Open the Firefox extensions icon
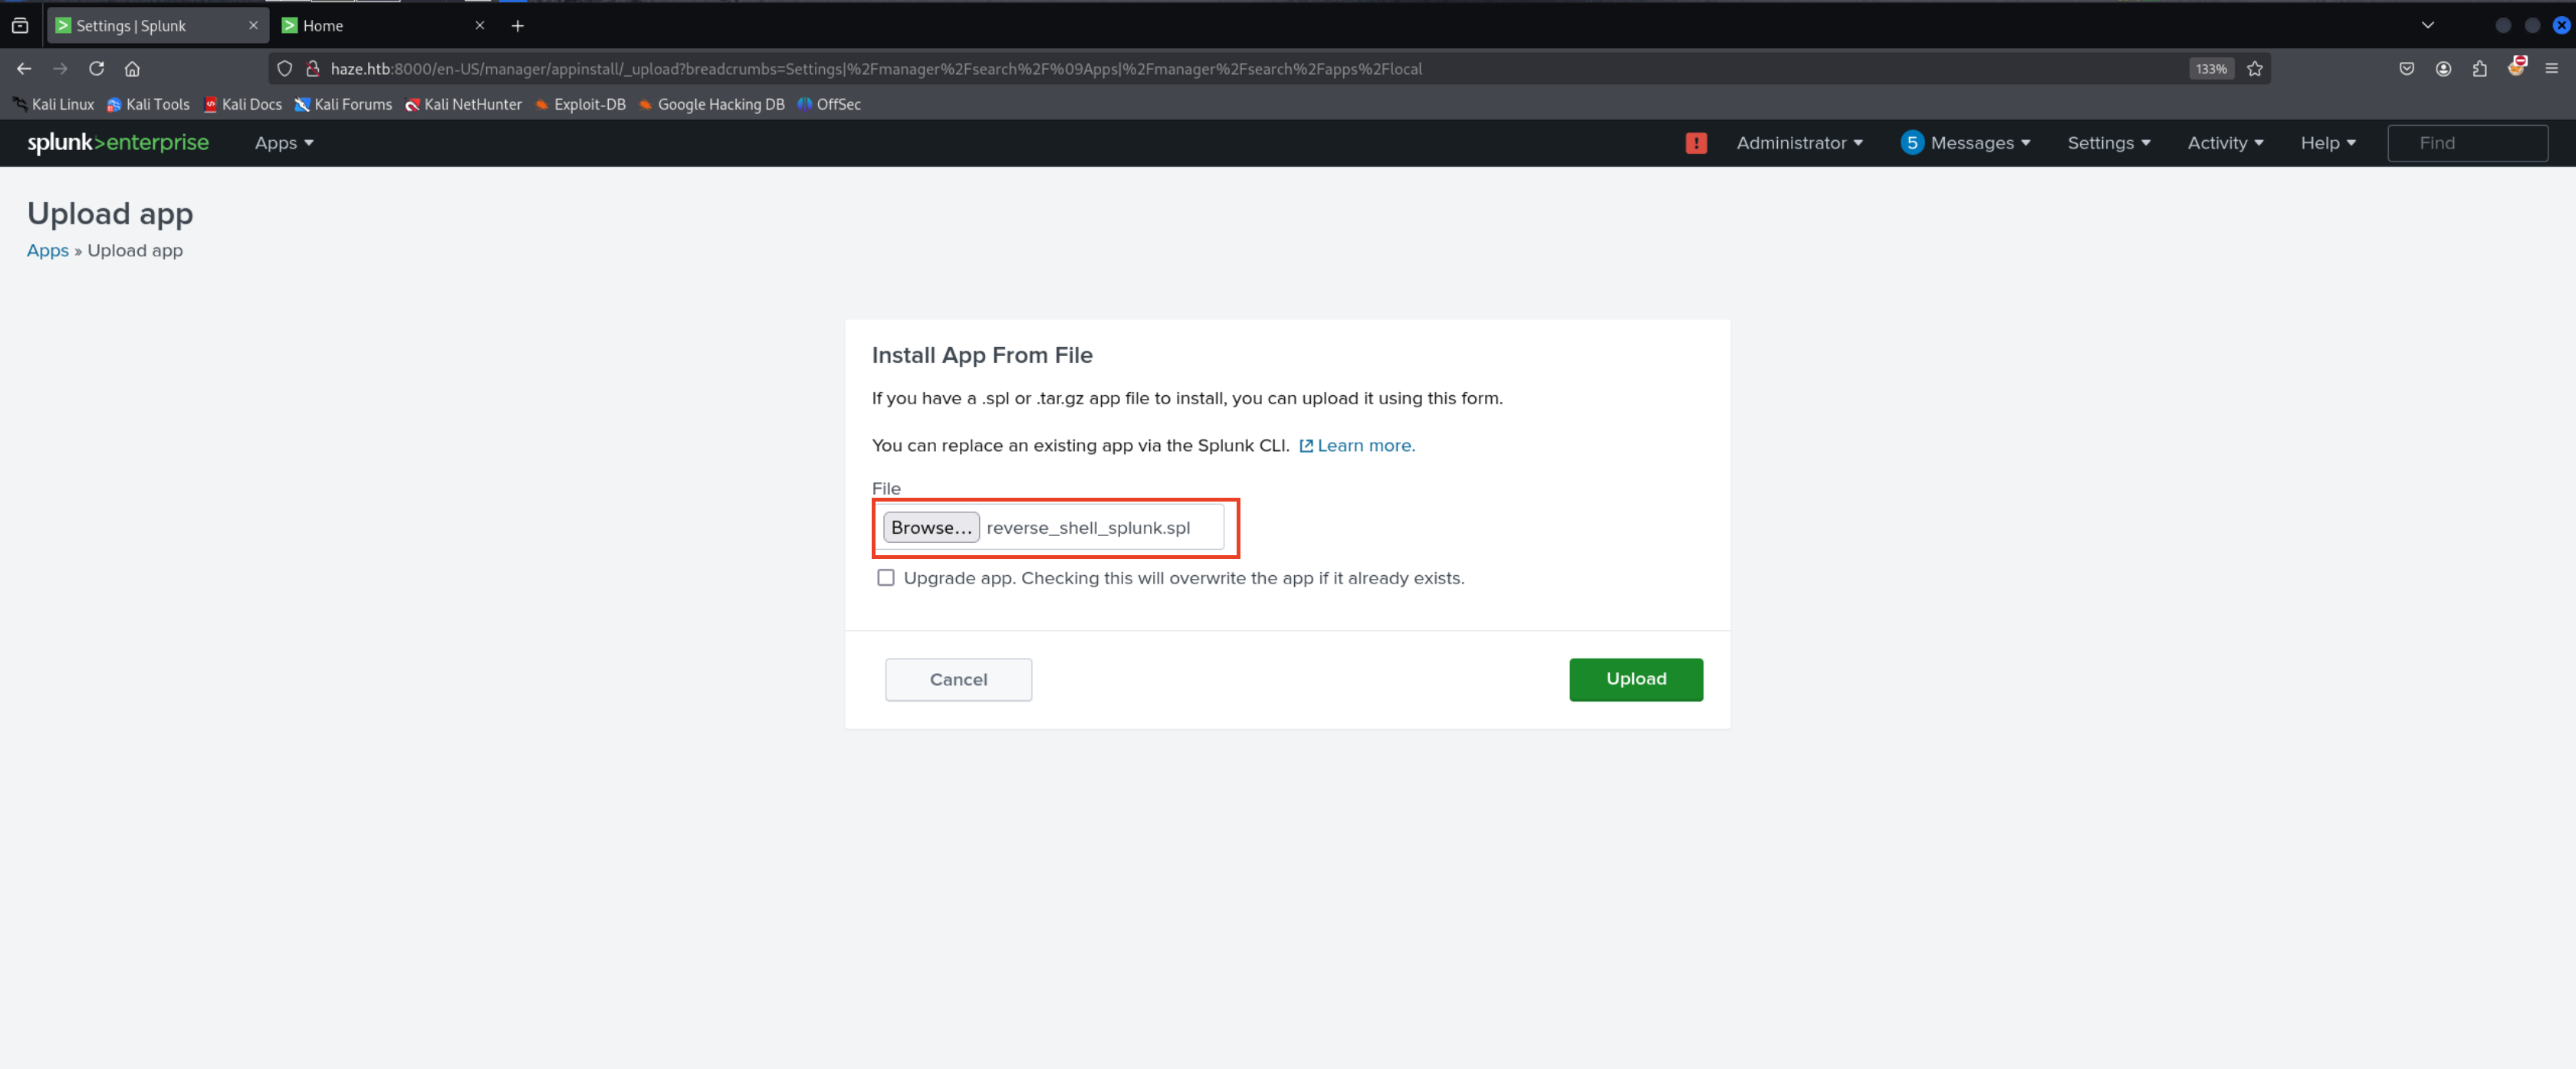The width and height of the screenshot is (2576, 1069). [2480, 69]
